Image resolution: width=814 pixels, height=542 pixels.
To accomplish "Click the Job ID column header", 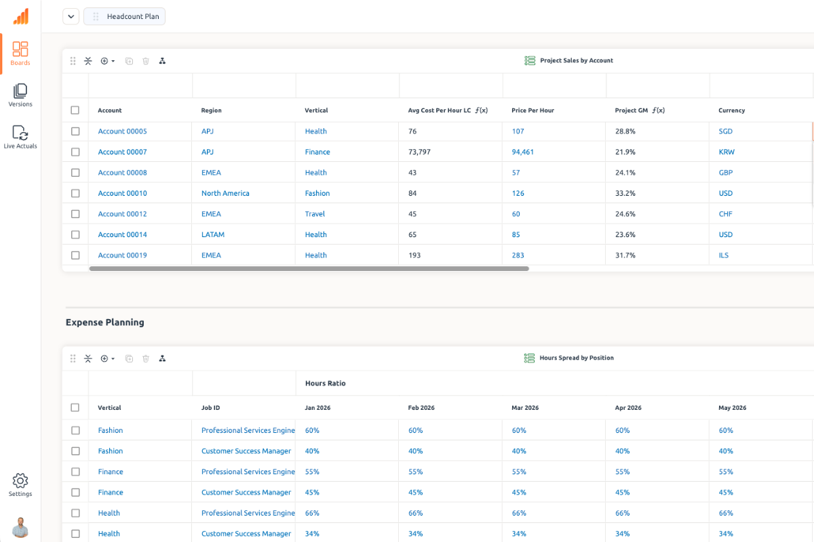I will coord(211,408).
